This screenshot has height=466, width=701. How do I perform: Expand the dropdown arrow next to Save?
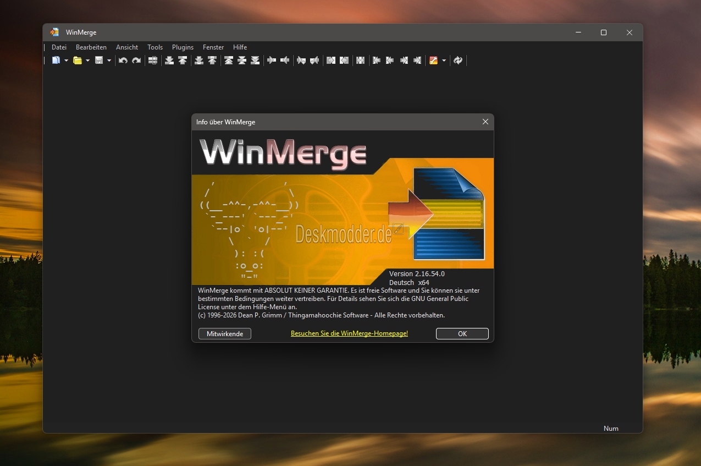point(109,61)
